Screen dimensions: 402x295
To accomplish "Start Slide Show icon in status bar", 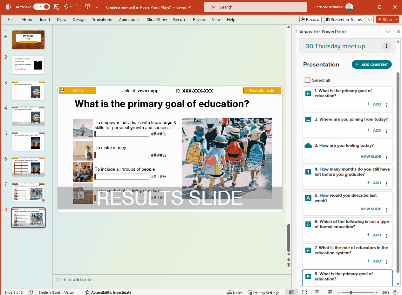I will pyautogui.click(x=330, y=292).
